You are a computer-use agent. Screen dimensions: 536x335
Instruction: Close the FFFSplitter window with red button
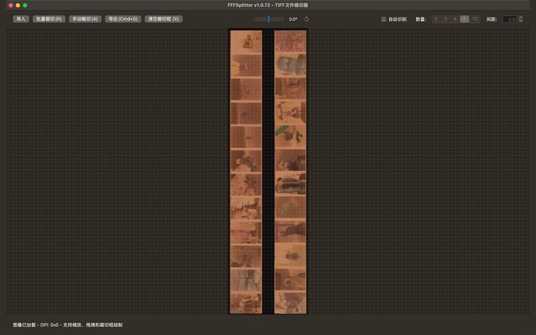point(11,5)
